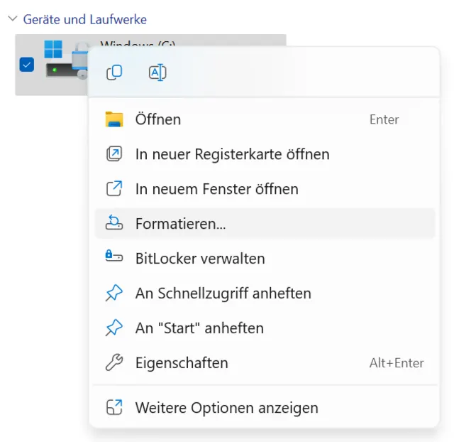Click the yellow folder icon beside Öffnen

point(113,119)
